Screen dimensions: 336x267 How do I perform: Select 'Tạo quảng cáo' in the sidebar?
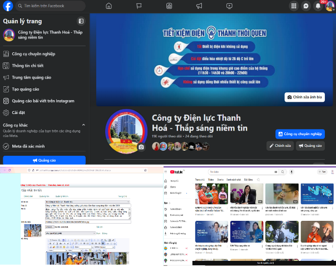pos(44,89)
